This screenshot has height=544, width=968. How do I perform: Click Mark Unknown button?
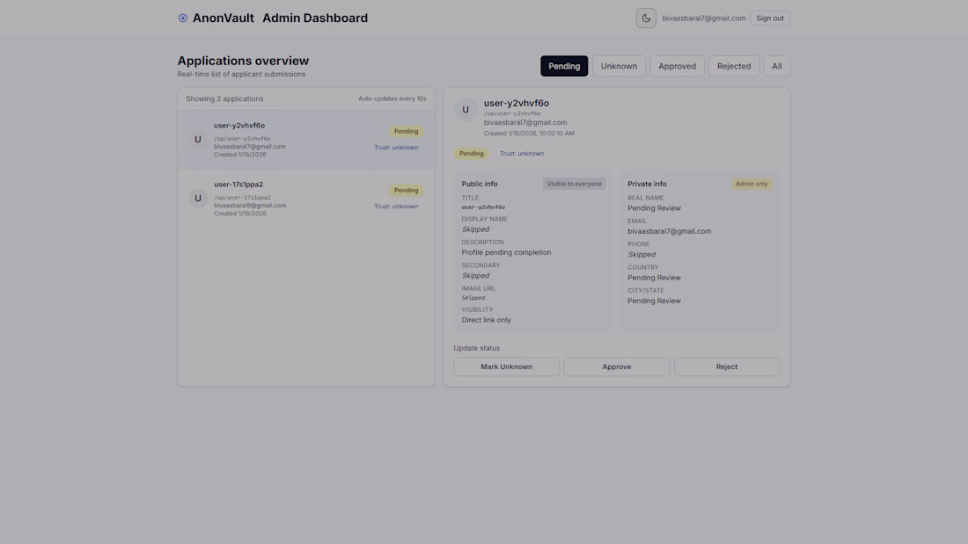(x=506, y=366)
